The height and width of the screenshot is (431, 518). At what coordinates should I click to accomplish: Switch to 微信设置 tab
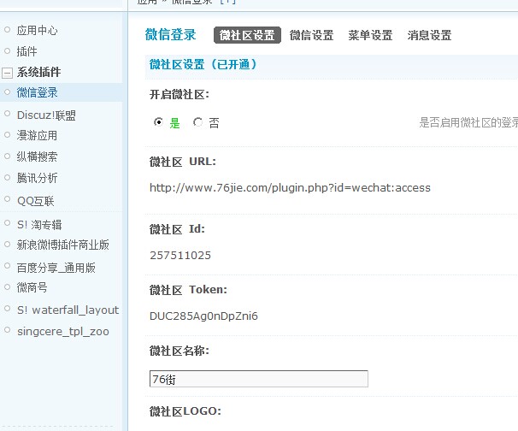pyautogui.click(x=311, y=35)
